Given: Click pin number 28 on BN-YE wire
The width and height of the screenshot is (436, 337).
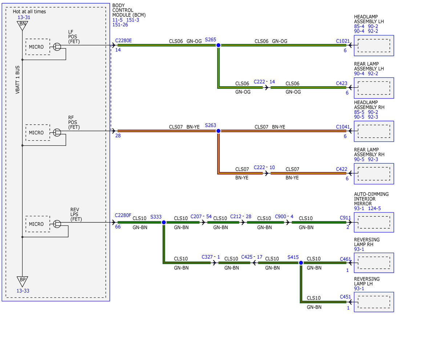Looking at the screenshot, I should point(118,136).
